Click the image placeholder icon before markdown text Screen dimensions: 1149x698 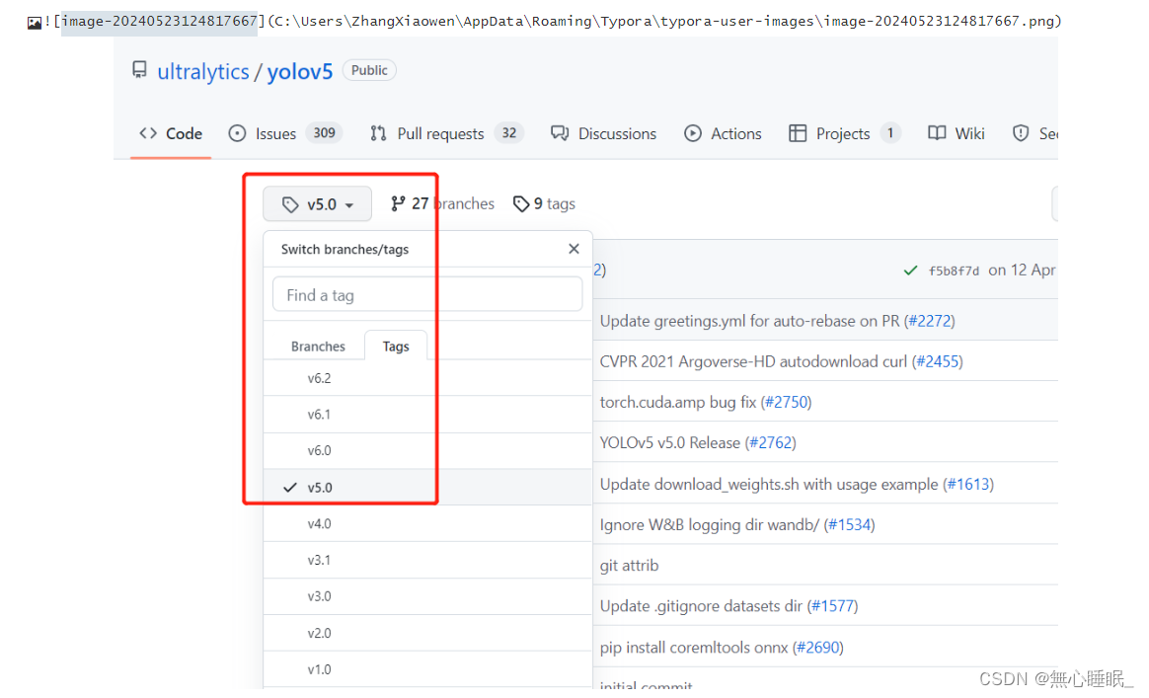coord(34,23)
